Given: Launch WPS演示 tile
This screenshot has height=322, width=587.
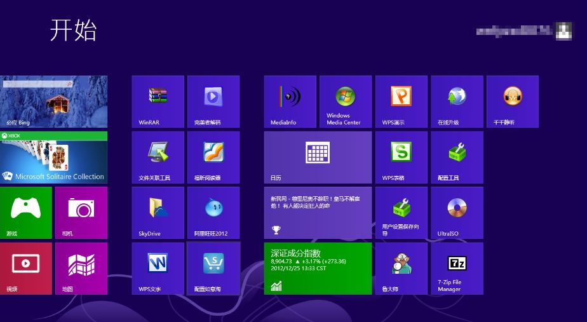Looking at the screenshot, I should [x=401, y=102].
